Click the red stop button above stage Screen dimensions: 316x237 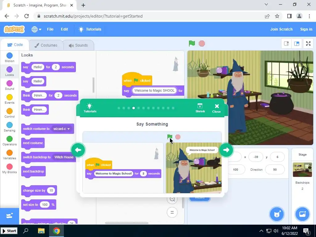202,43
